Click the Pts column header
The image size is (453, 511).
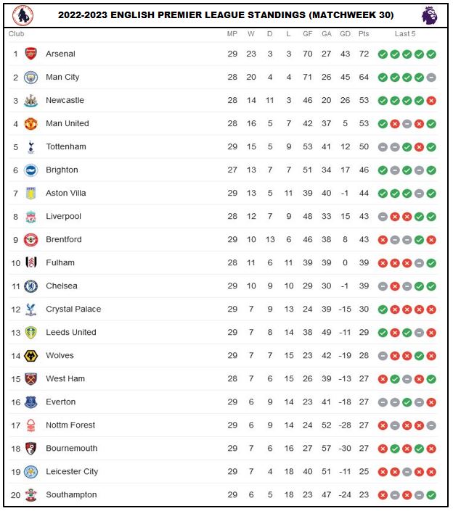click(364, 34)
